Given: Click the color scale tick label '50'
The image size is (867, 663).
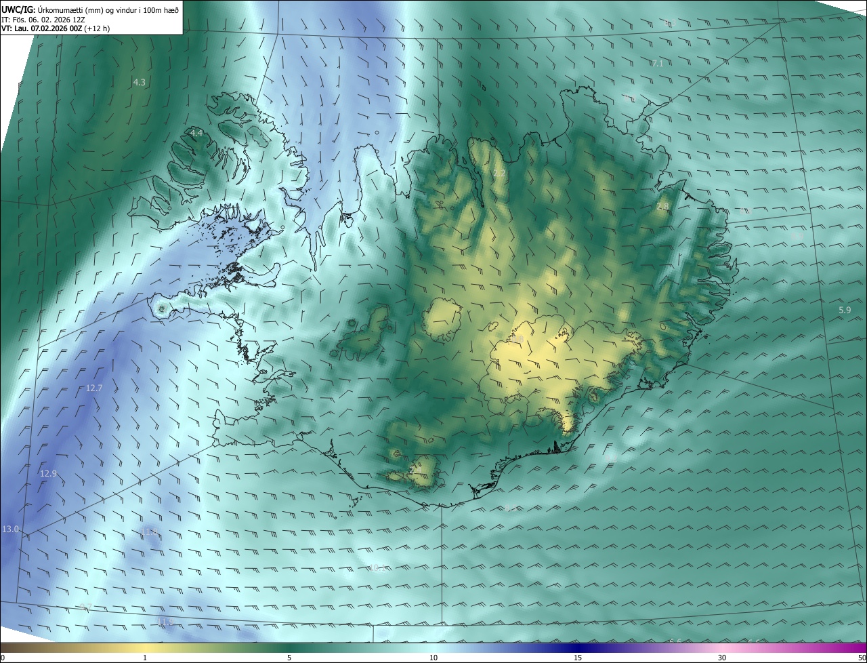Looking at the screenshot, I should click(862, 658).
